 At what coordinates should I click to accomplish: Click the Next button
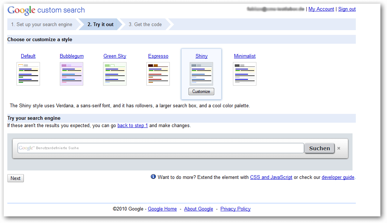15,178
